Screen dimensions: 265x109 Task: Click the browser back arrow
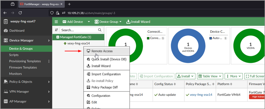point(5,12)
